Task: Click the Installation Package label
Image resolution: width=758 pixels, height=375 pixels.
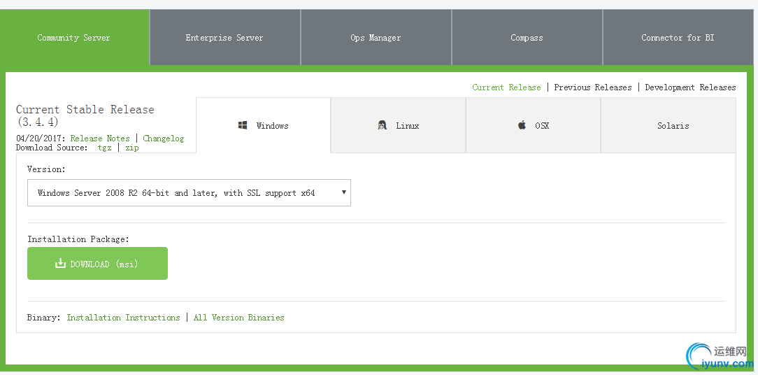Action: pos(78,239)
